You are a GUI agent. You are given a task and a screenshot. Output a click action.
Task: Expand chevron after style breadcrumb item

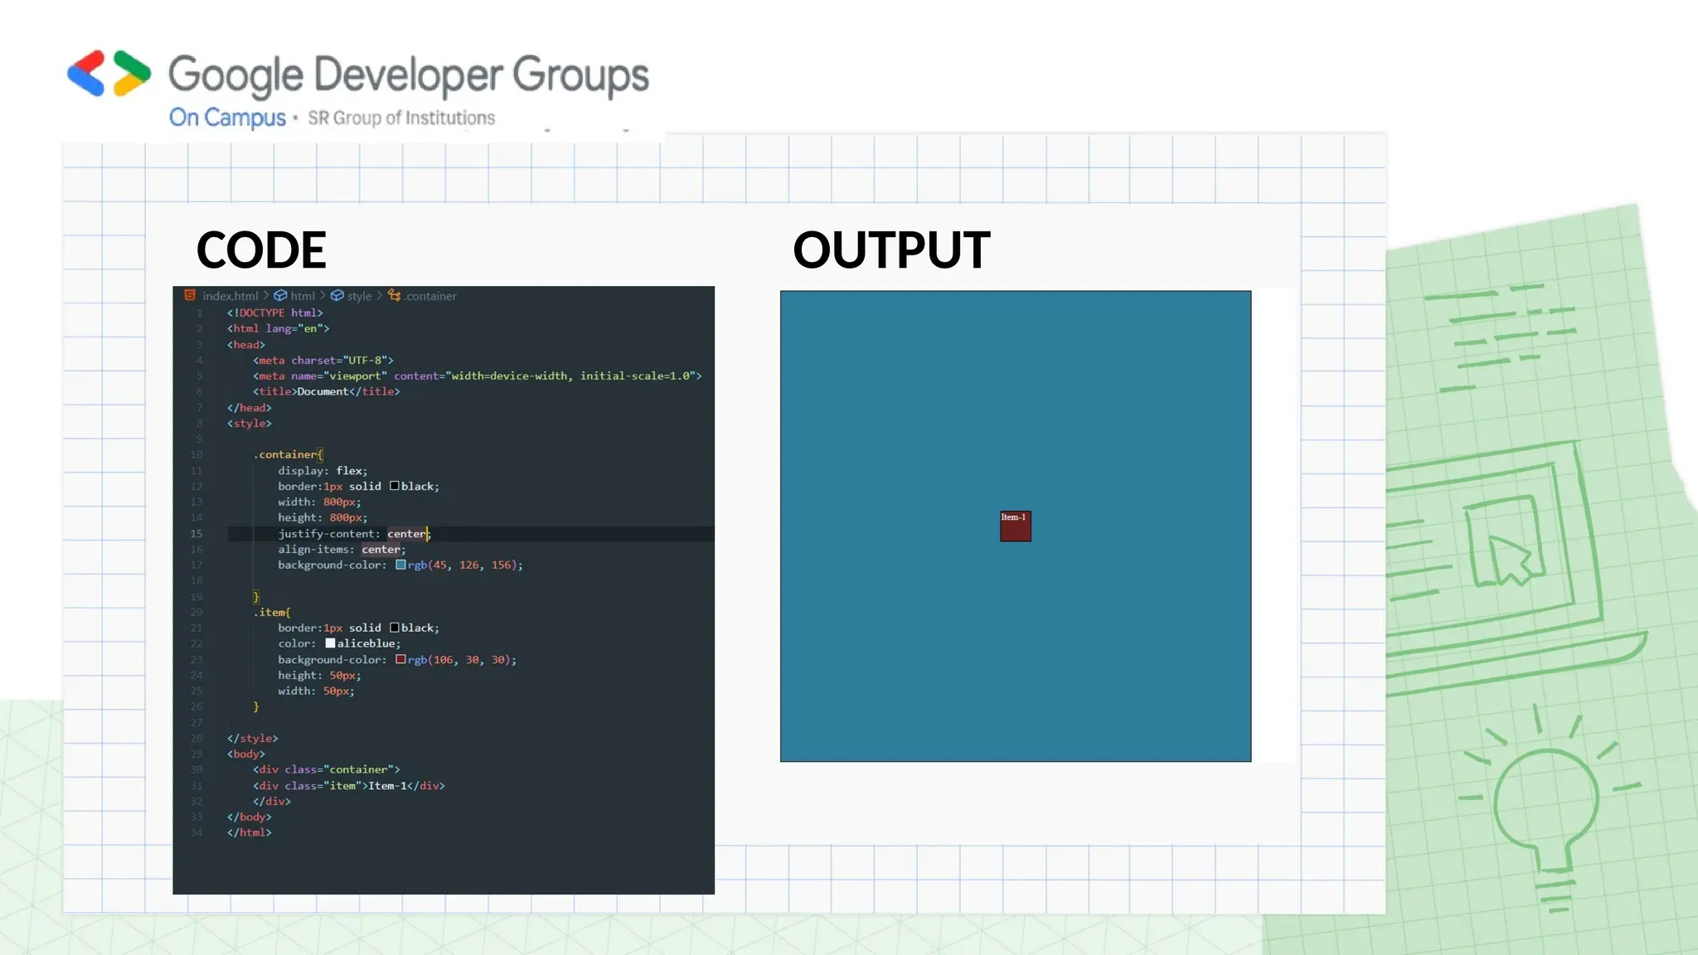coord(380,296)
